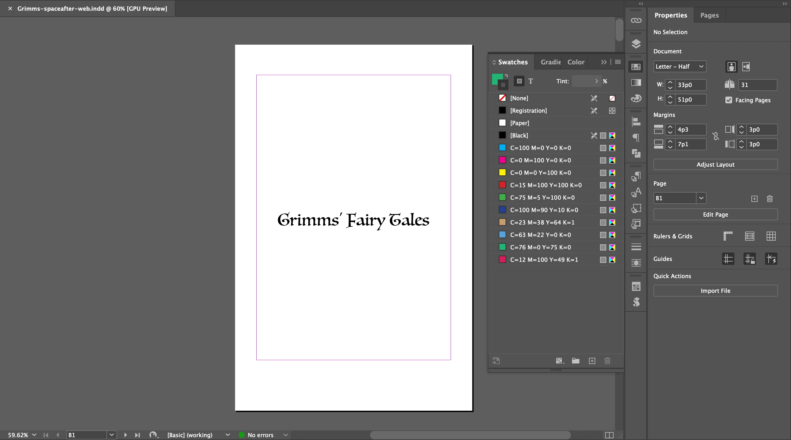Click the Color palette panel icon
The image size is (791, 440).
(x=636, y=99)
